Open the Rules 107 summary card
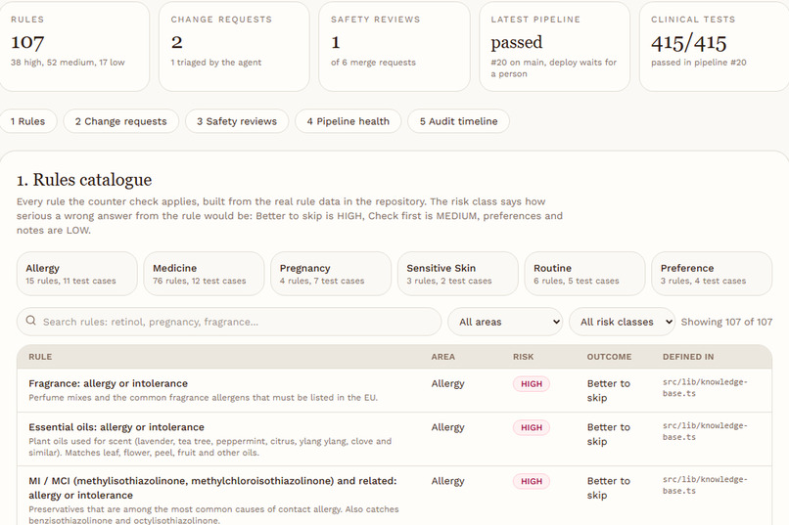This screenshot has height=525, width=789. (x=74, y=46)
